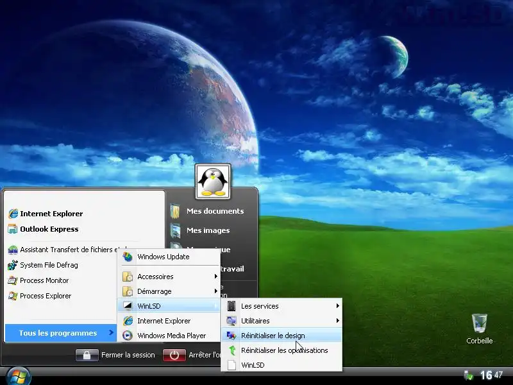Click the padlock Fermer la session icon
This screenshot has width=513, height=385.
pyautogui.click(x=87, y=355)
